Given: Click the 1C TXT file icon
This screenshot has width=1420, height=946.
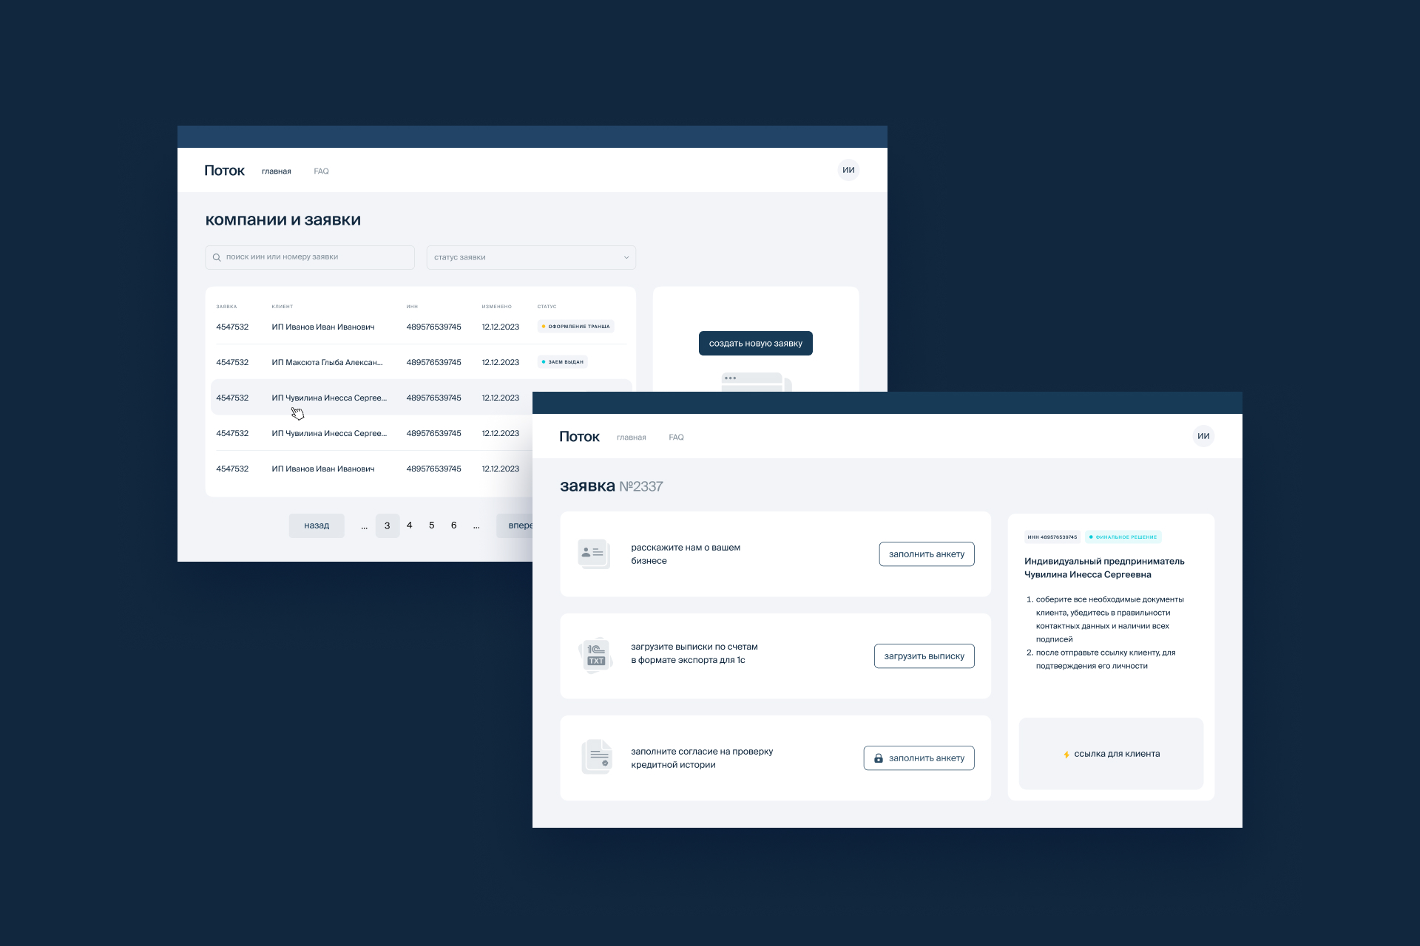Looking at the screenshot, I should click(x=596, y=656).
